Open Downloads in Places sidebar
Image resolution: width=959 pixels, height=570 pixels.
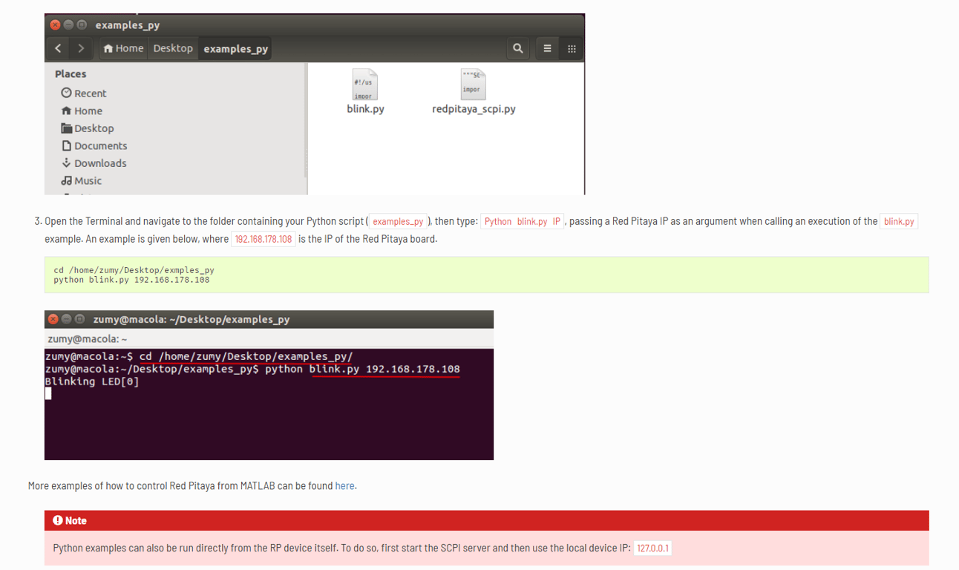(94, 163)
